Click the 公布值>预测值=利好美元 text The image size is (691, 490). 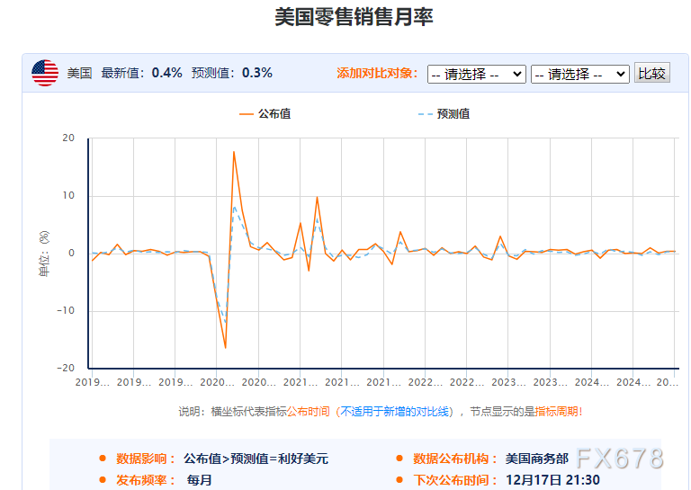[256, 459]
